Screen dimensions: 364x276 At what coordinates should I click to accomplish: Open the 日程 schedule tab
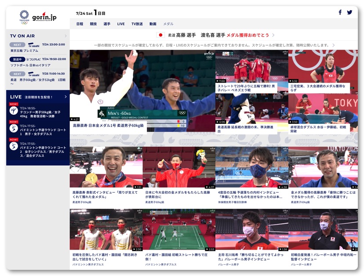(80, 24)
